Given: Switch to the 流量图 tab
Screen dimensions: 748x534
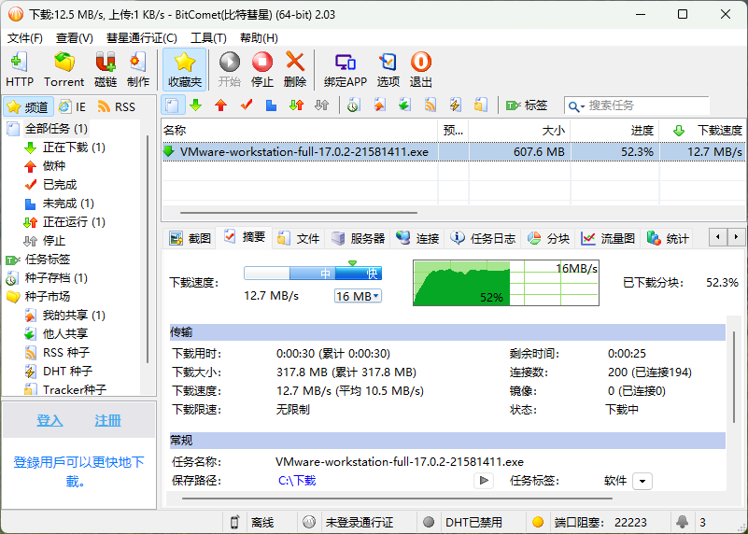Looking at the screenshot, I should (x=608, y=238).
